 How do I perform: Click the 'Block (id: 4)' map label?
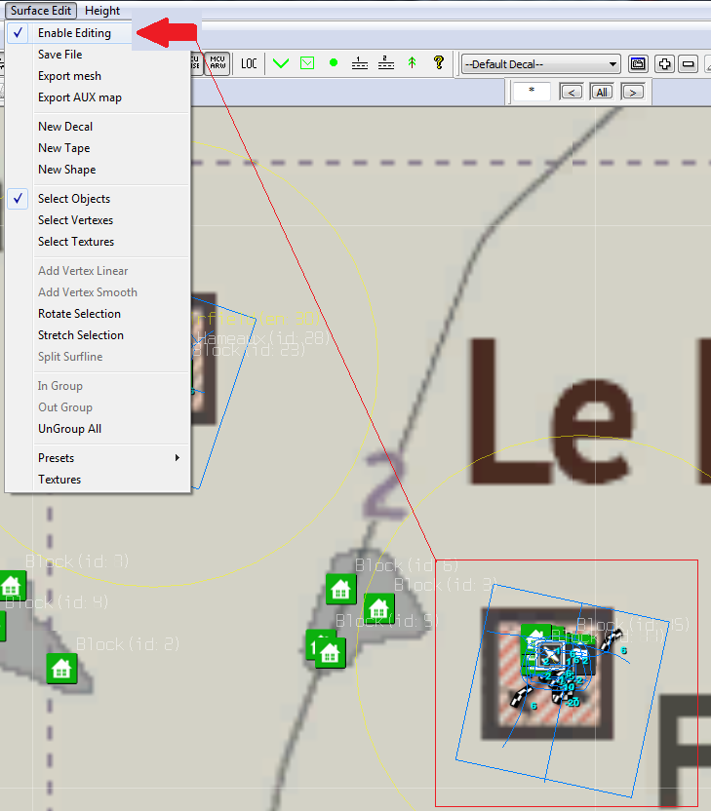point(57,602)
